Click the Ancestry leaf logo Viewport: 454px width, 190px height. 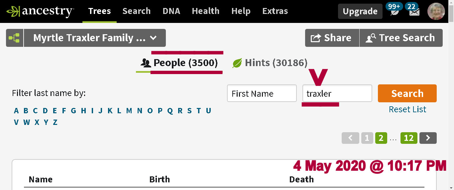[13, 11]
